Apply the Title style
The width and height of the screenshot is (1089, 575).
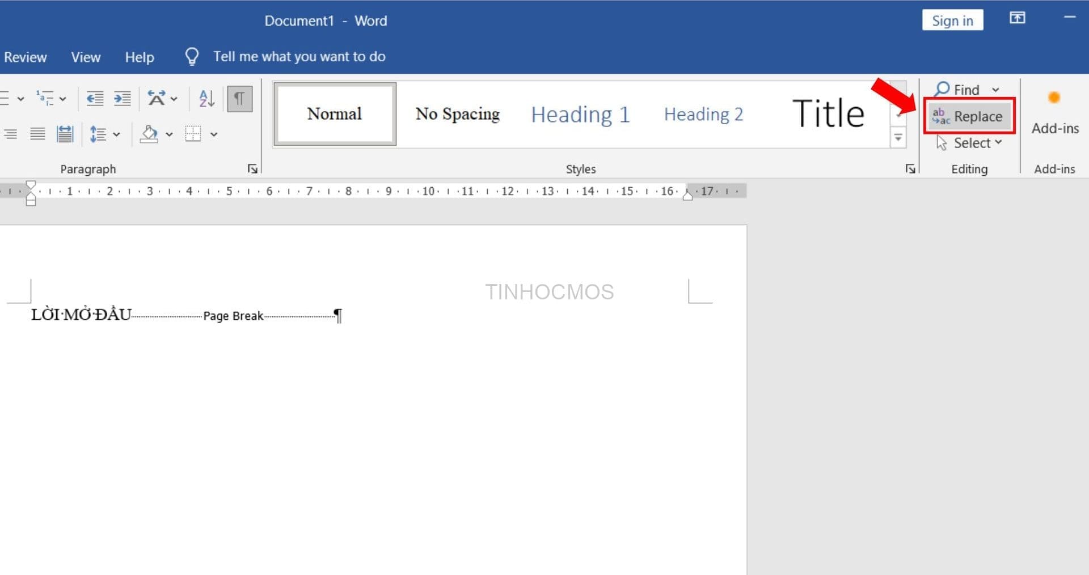pos(828,113)
